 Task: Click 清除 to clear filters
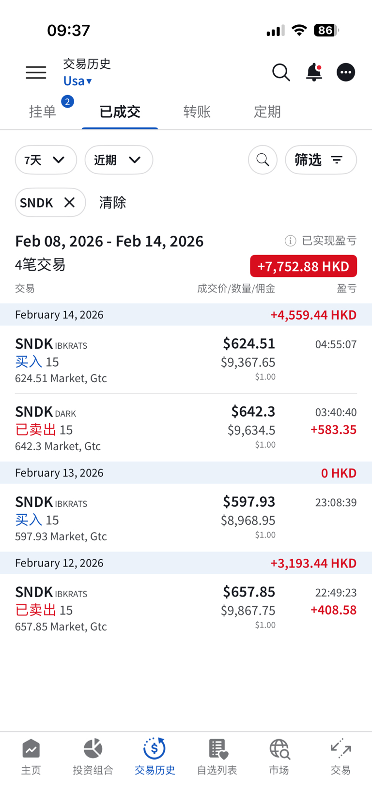coord(112,202)
